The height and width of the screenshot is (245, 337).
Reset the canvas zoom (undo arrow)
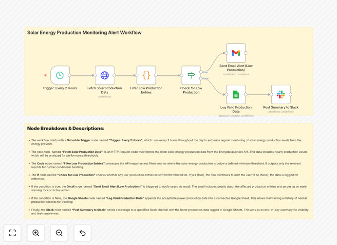pyautogui.click(x=82, y=233)
